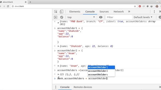Open the Sources tab

tap(104, 12)
